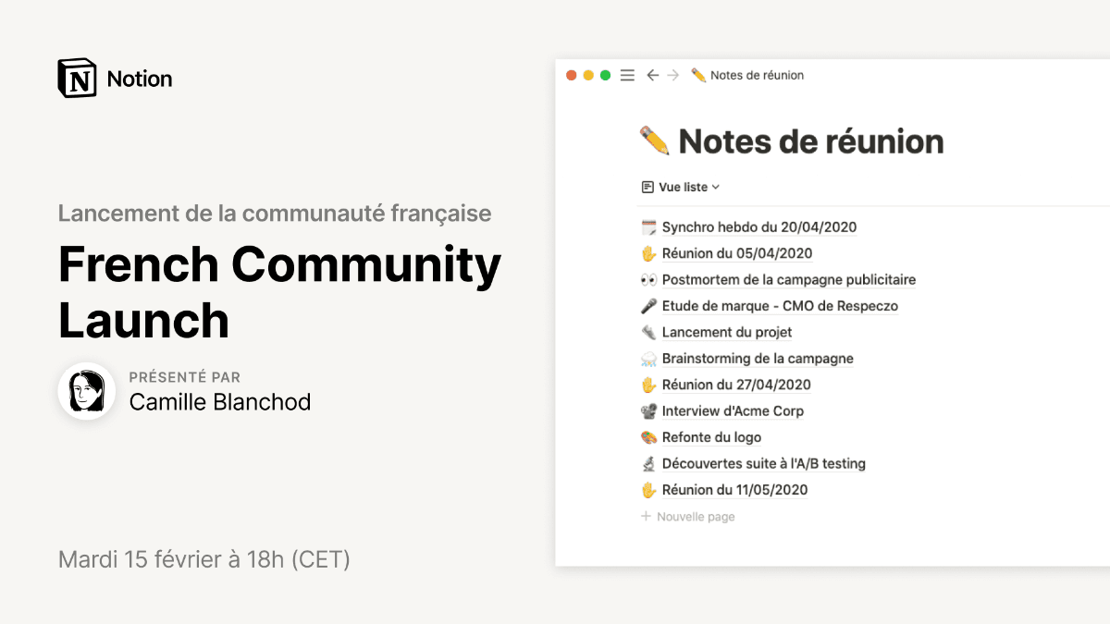Viewport: 1110px width, 624px height.
Task: Click the hand icon of Réunion du 05/04/2020
Action: pyautogui.click(x=648, y=253)
